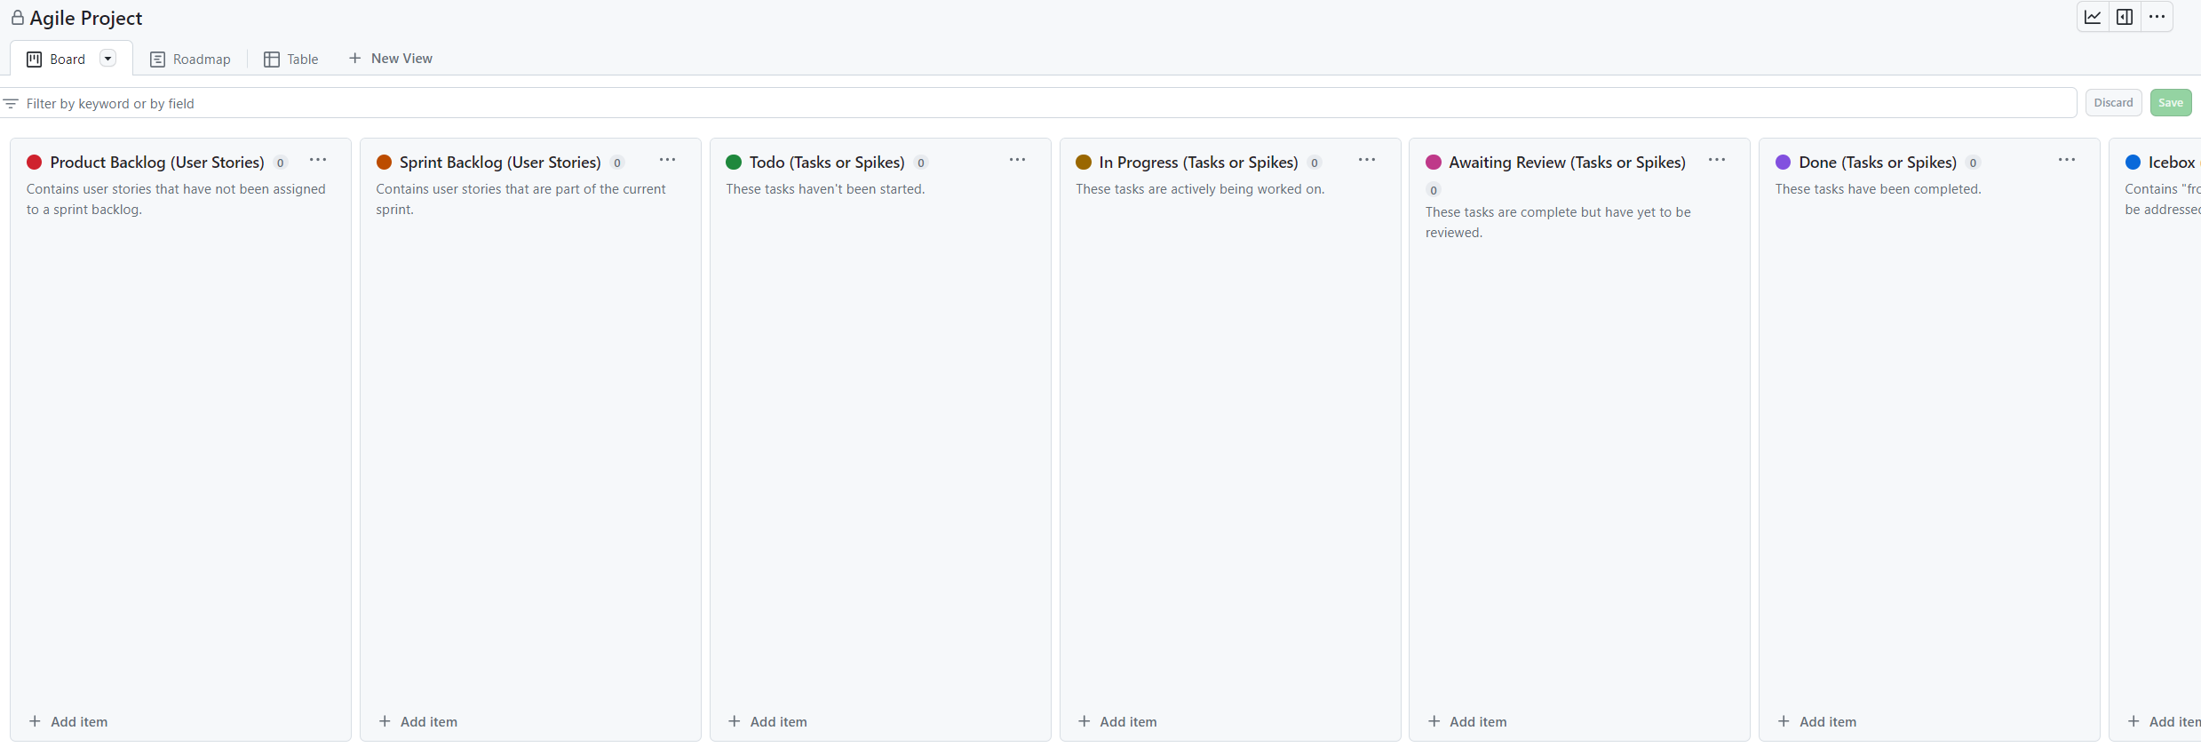Open the project details side panel icon

pyautogui.click(x=2125, y=17)
